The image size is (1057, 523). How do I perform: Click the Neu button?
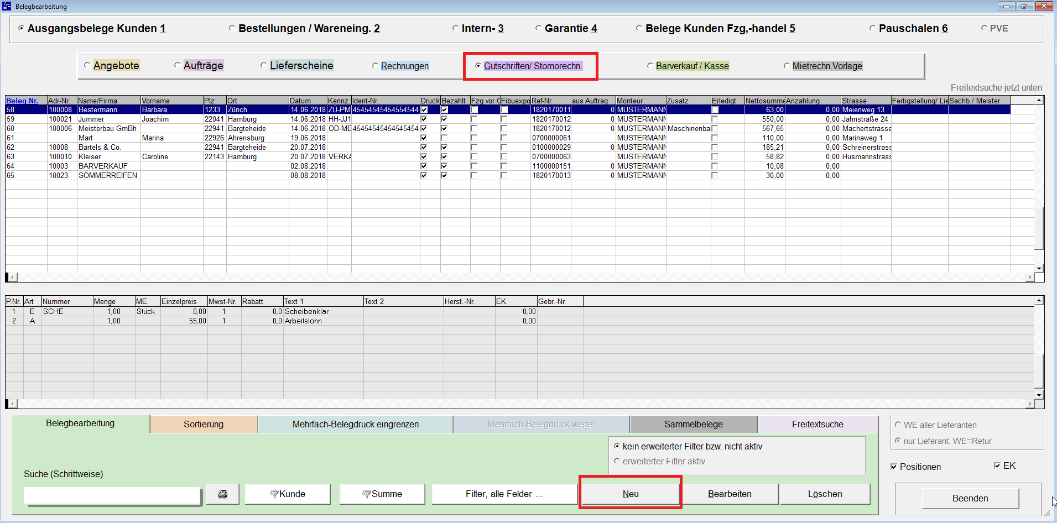(x=631, y=494)
